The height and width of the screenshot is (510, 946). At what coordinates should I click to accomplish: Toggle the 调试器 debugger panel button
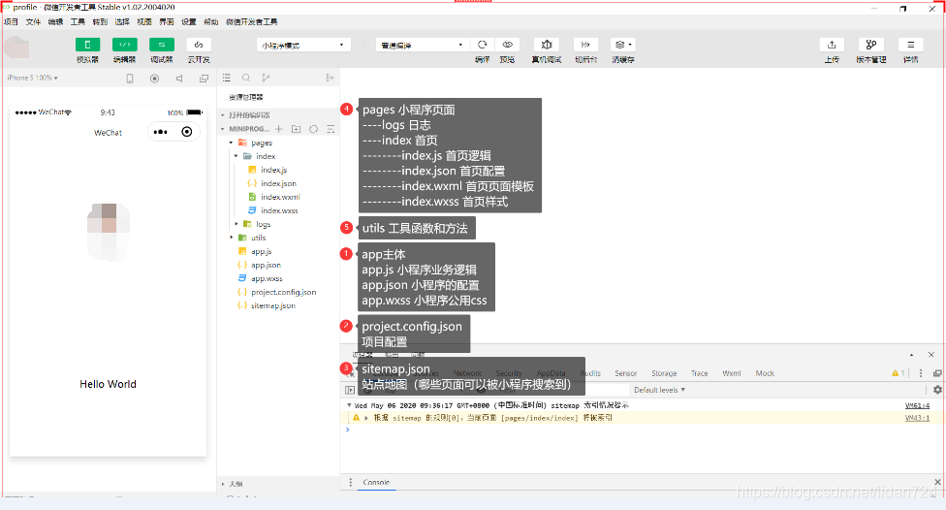pos(162,45)
